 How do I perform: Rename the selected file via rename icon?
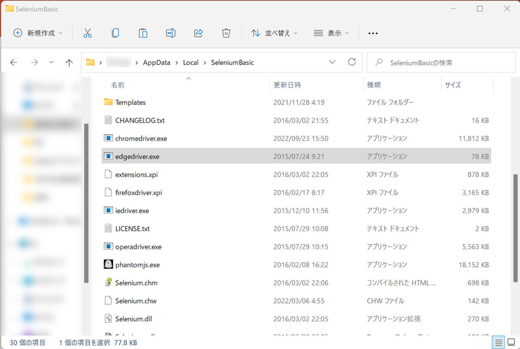(171, 33)
